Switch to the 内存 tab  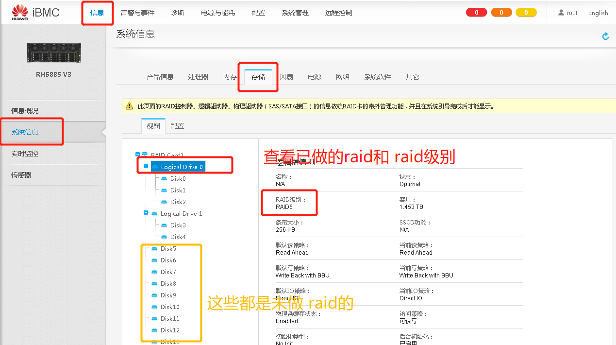click(x=230, y=77)
